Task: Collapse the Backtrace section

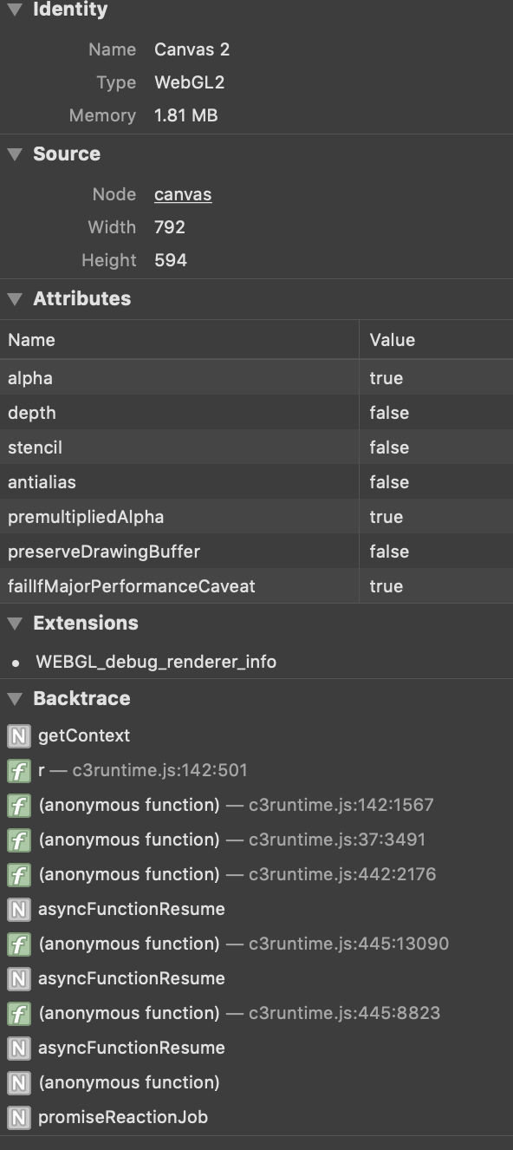Action: (x=14, y=698)
